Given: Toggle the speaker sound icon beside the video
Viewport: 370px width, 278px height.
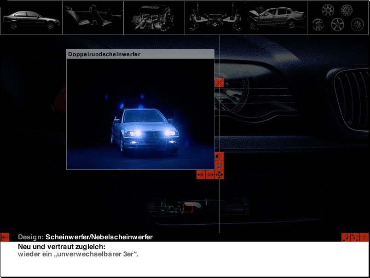Looking at the screenshot, I should click(219, 156).
